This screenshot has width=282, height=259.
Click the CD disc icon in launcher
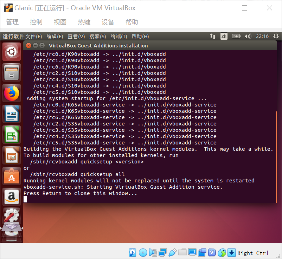tap(12, 234)
